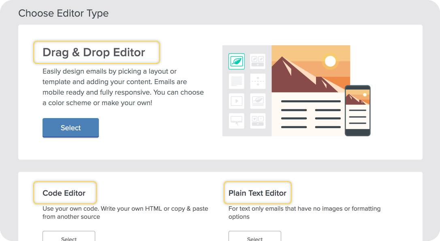
Task: Click the mobile phone preview illustration
Action: tap(357, 110)
